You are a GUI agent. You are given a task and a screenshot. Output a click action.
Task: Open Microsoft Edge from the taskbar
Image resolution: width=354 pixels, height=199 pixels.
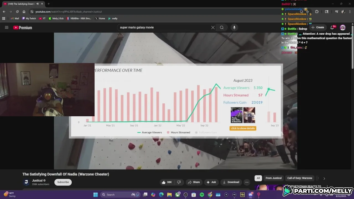click(161, 195)
